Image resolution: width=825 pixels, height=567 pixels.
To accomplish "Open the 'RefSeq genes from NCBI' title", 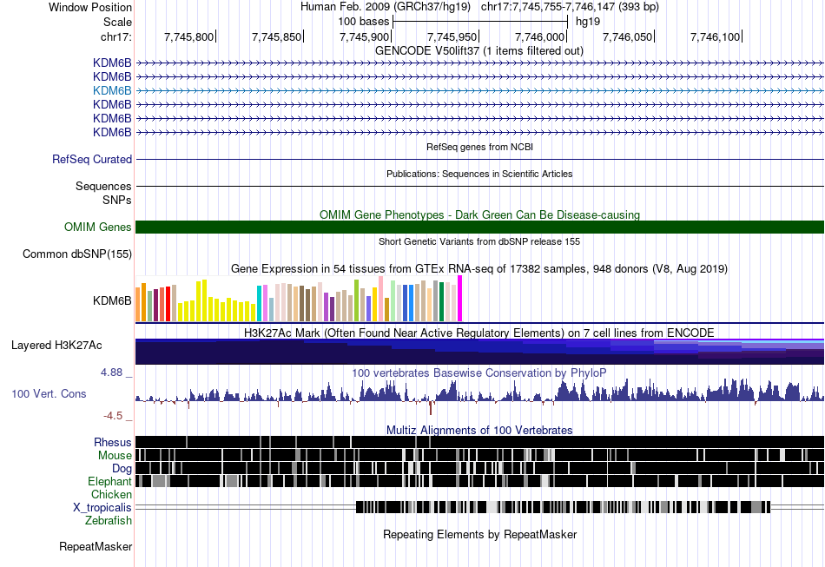I will (479, 147).
